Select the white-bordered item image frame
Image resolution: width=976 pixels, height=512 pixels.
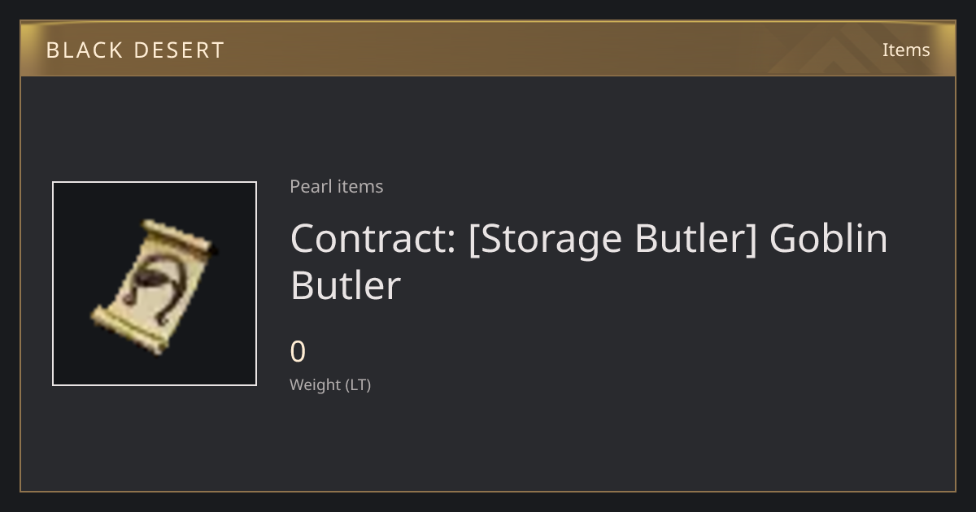click(x=155, y=284)
